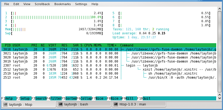Click CPU 1 meter showing 2.4%
This screenshot has width=223, height=110.
pos(57,13)
